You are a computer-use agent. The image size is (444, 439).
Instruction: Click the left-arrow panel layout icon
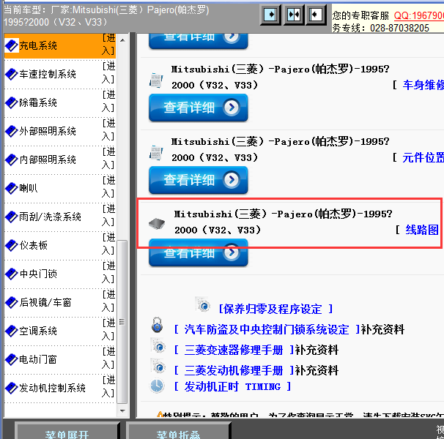tap(316, 15)
